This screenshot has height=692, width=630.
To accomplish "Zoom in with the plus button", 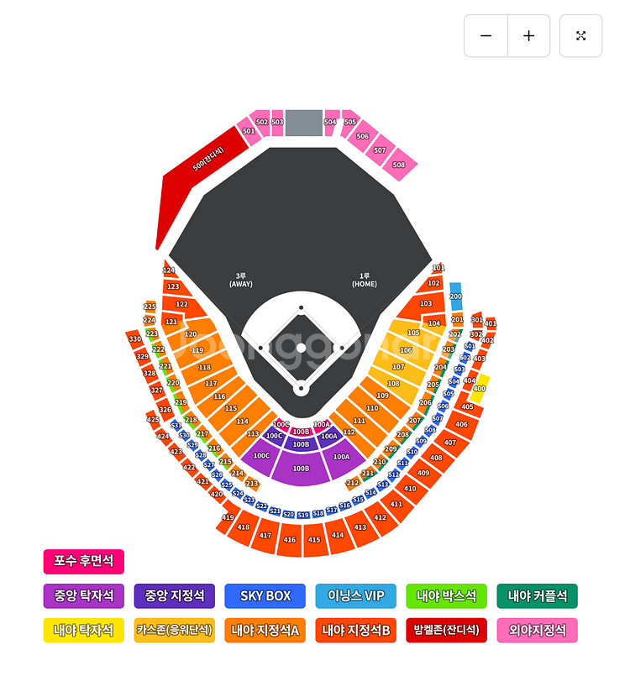I will 529,36.
